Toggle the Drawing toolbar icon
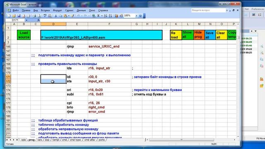265x149 pixels. [121, 16]
